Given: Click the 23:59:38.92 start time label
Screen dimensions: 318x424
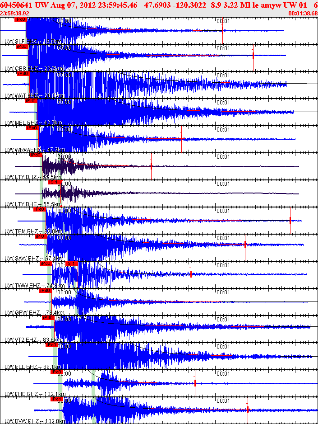Looking at the screenshot, I should pos(15,14).
